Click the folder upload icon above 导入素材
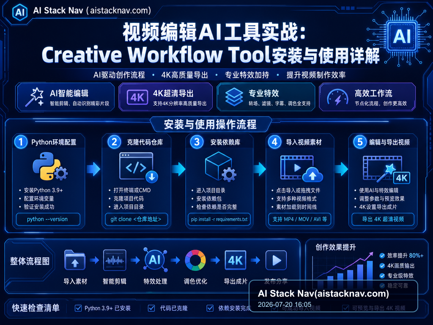 click(75, 260)
